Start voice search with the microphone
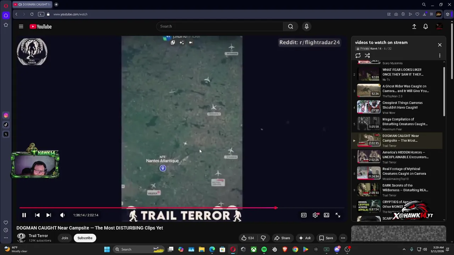 click(x=307, y=26)
